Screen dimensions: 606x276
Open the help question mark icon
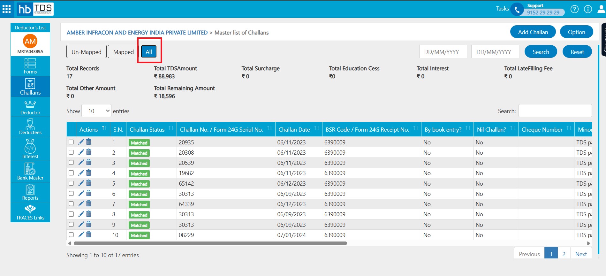pos(574,9)
